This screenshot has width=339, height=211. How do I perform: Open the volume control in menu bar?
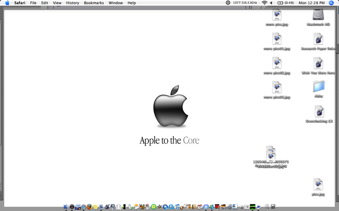coord(271,3)
